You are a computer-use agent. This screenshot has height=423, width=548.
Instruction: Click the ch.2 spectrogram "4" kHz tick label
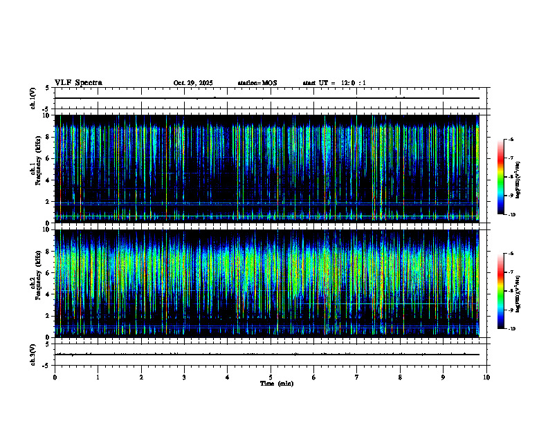coord(48,294)
